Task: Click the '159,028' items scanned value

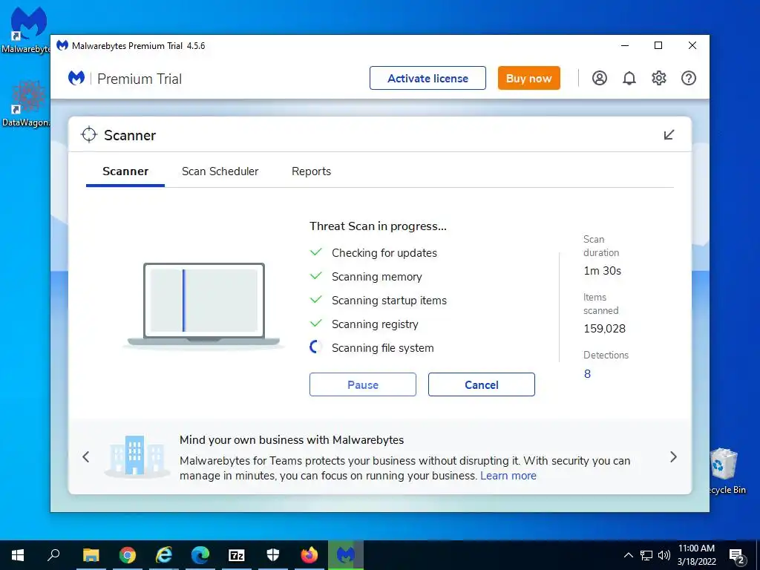Action: [604, 329]
